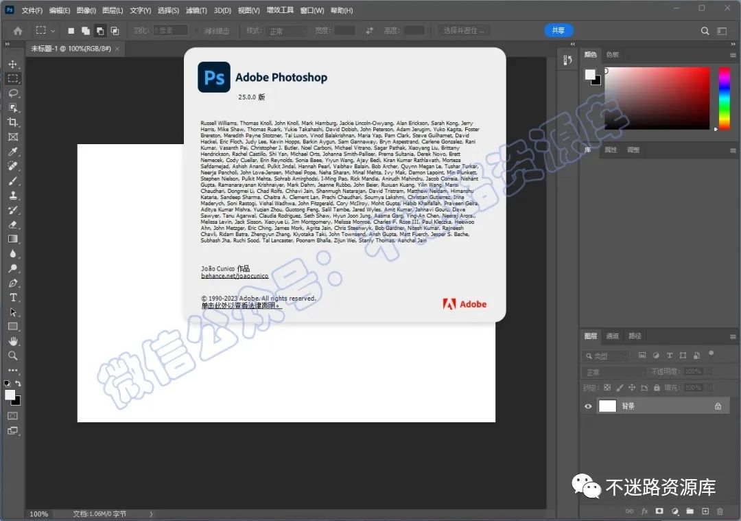The height and width of the screenshot is (521, 741).
Task: Toggle Quick Mask mode
Action: coord(13,416)
